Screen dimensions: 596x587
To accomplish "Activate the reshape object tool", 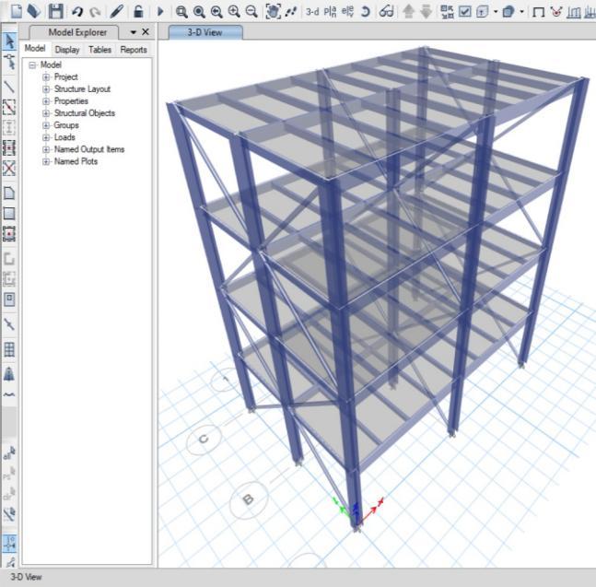I will coord(9,62).
